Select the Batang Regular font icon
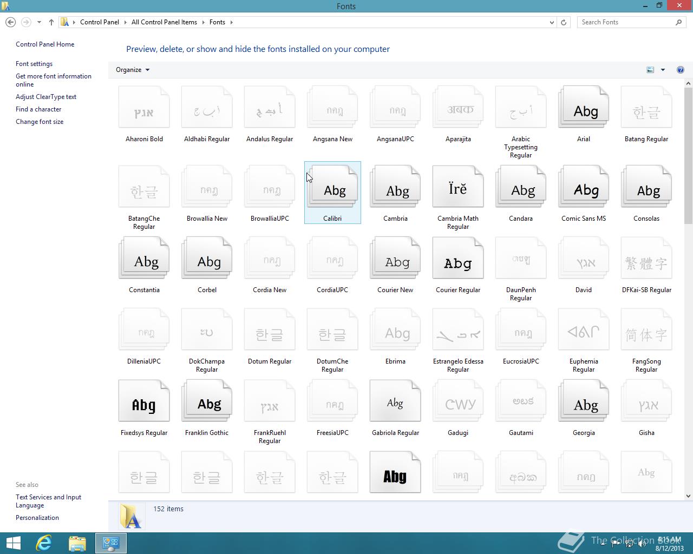The height and width of the screenshot is (554, 693). pos(646,107)
